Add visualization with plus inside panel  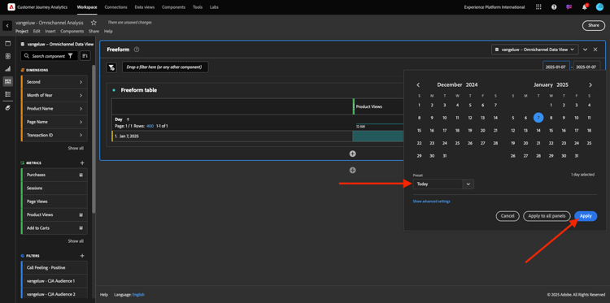(x=352, y=154)
